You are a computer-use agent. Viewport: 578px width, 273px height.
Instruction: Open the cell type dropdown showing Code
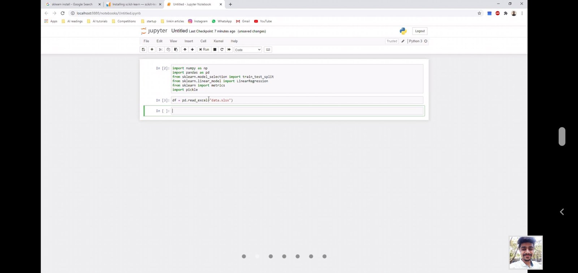(248, 50)
